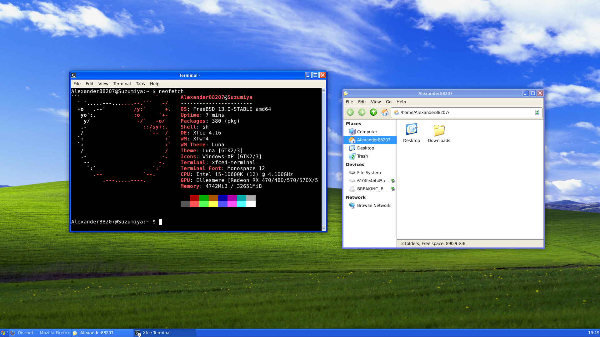Open the Go menu in file manager

(388, 102)
